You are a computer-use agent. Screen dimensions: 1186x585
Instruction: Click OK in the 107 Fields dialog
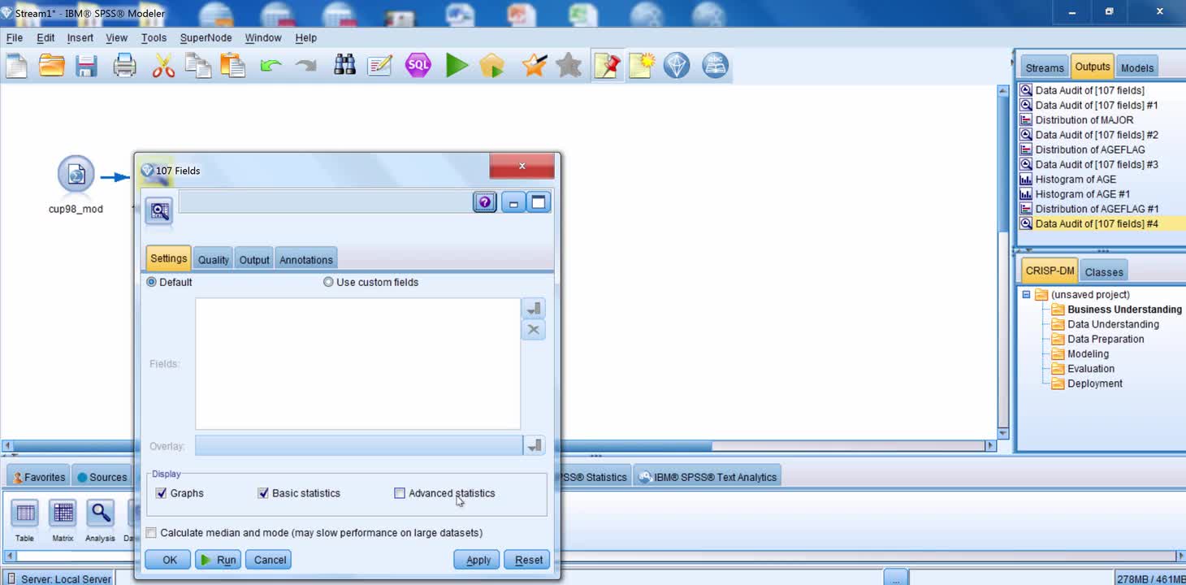tap(169, 560)
